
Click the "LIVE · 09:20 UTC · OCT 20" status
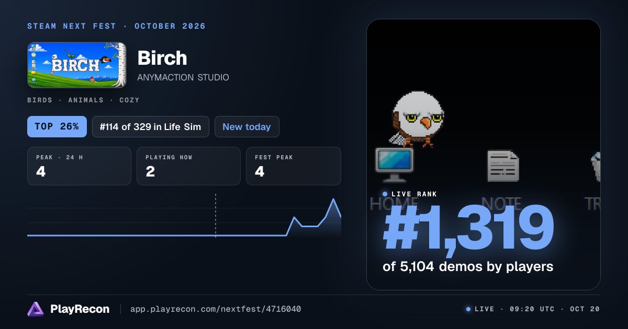tap(533, 309)
